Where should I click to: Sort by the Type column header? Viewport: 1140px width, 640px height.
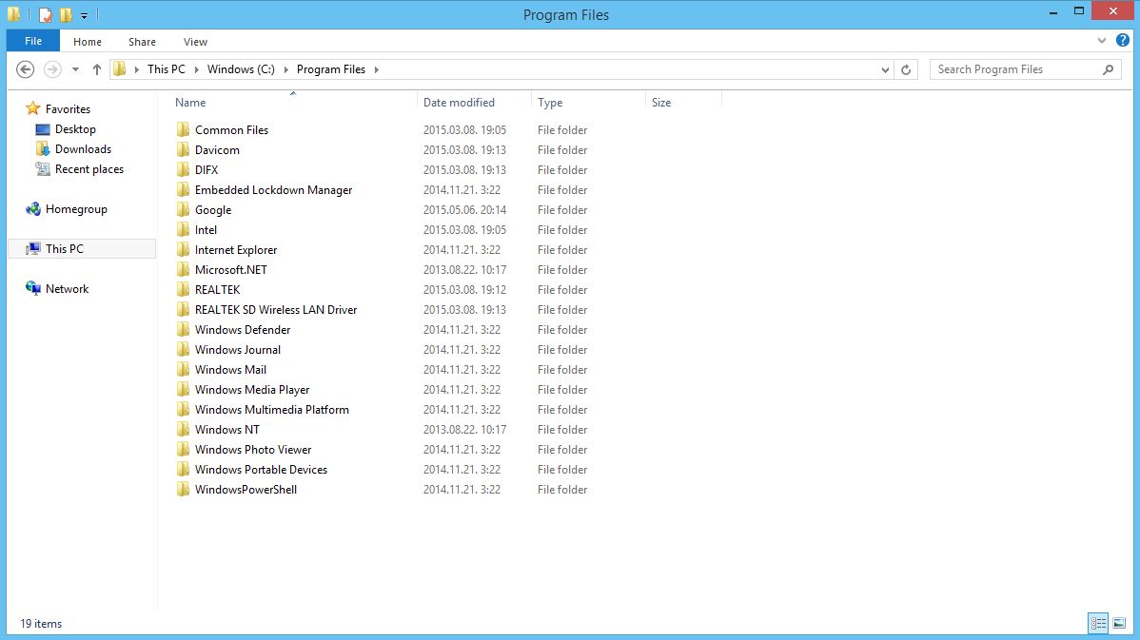[x=550, y=103]
